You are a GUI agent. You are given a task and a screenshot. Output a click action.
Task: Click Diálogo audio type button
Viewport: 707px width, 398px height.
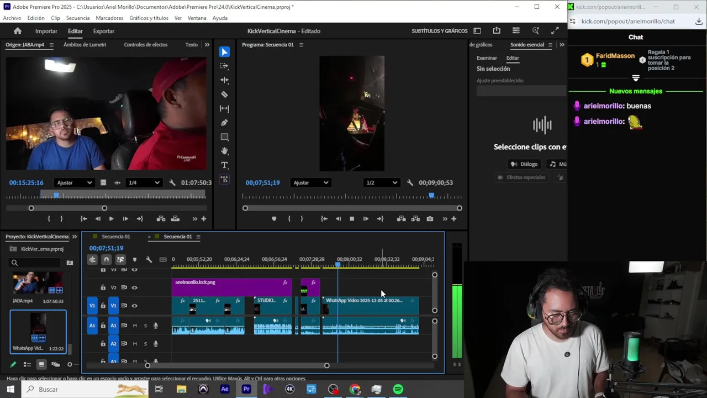pos(524,164)
